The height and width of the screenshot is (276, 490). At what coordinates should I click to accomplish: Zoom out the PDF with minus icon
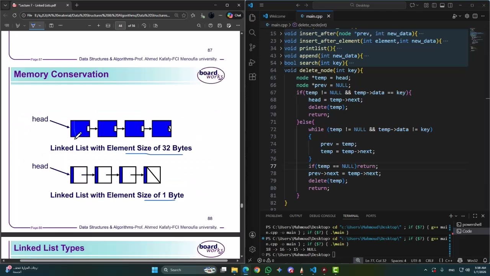coord(90,26)
